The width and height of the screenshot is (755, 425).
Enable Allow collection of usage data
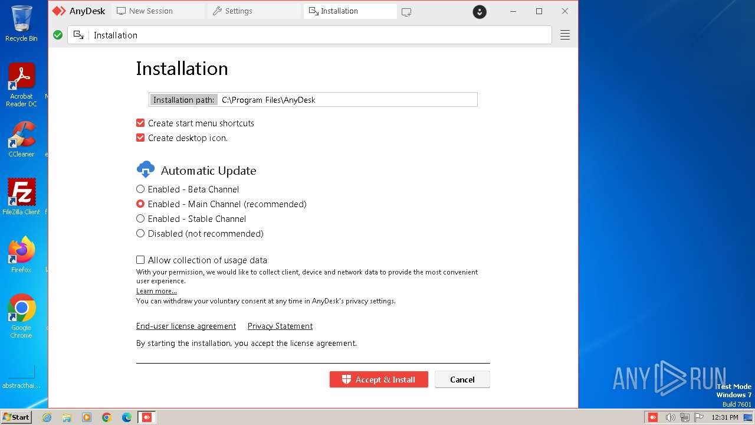[140, 260]
